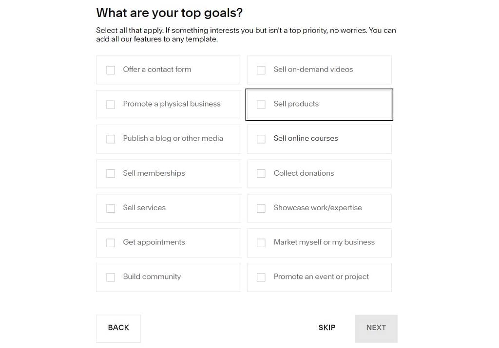Click the NEXT button
The image size is (499, 348).
pos(376,328)
